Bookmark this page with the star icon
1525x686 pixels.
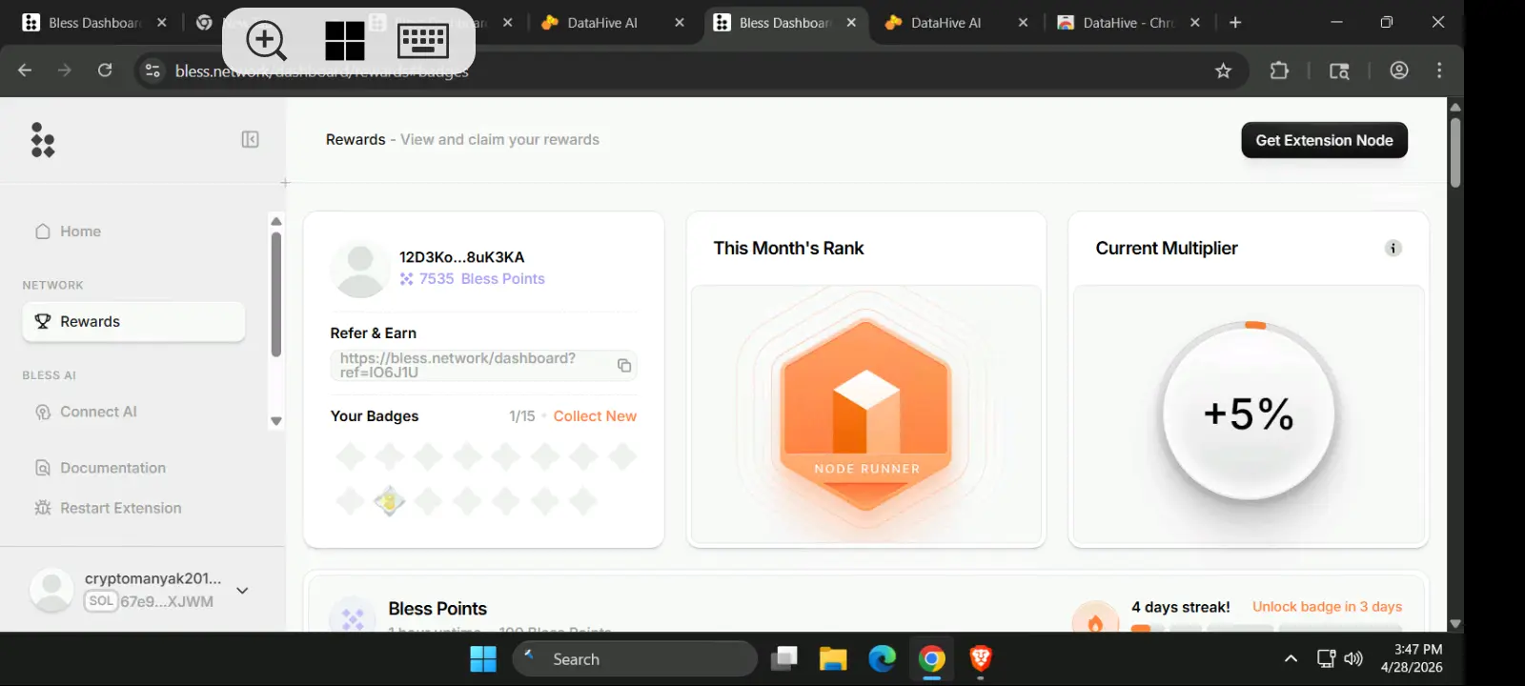point(1223,71)
